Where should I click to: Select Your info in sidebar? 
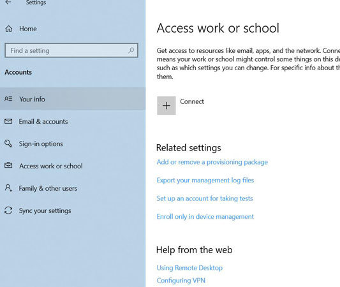tap(73, 99)
